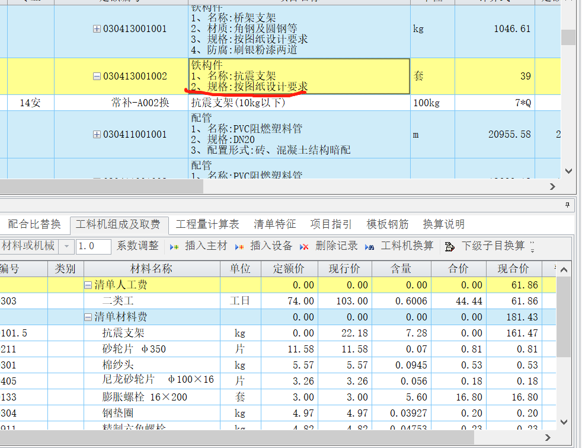Viewport: 582px width, 448px height.
Task: Collapse item 030413001002
Action: (97, 76)
